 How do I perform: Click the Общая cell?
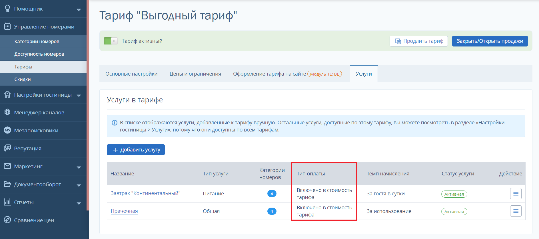point(211,211)
